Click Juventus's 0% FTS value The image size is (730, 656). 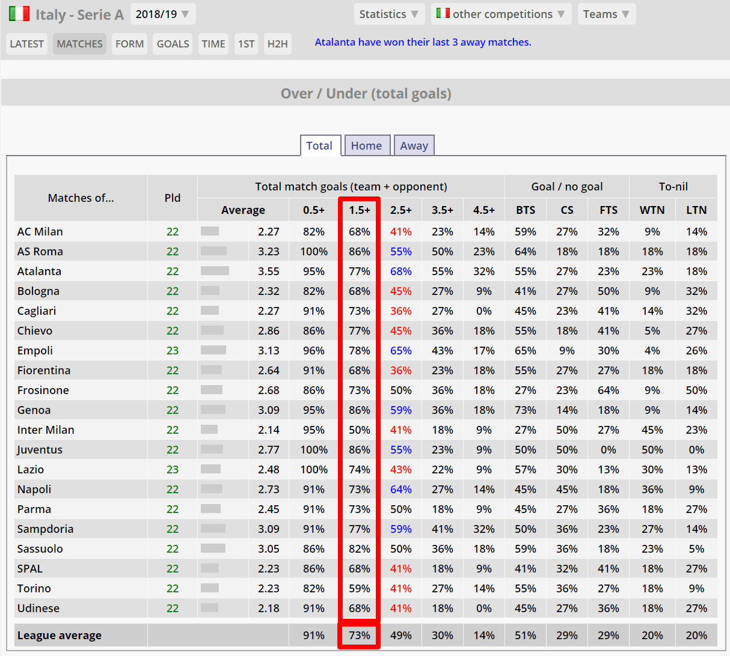tap(609, 449)
